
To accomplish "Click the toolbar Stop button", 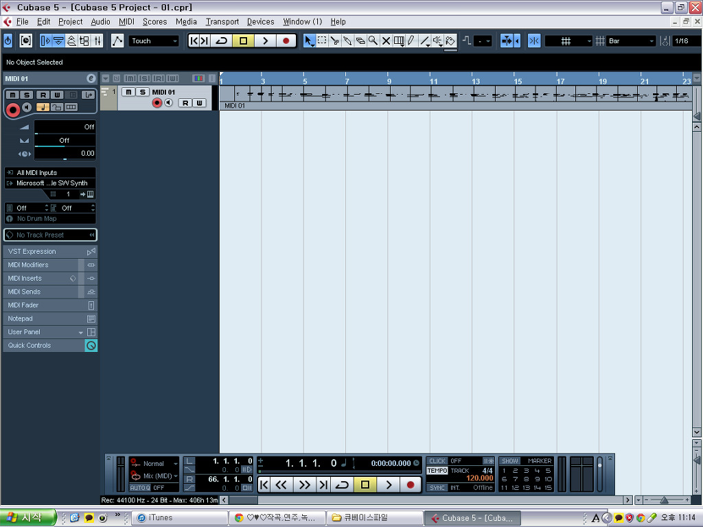I will pos(243,40).
